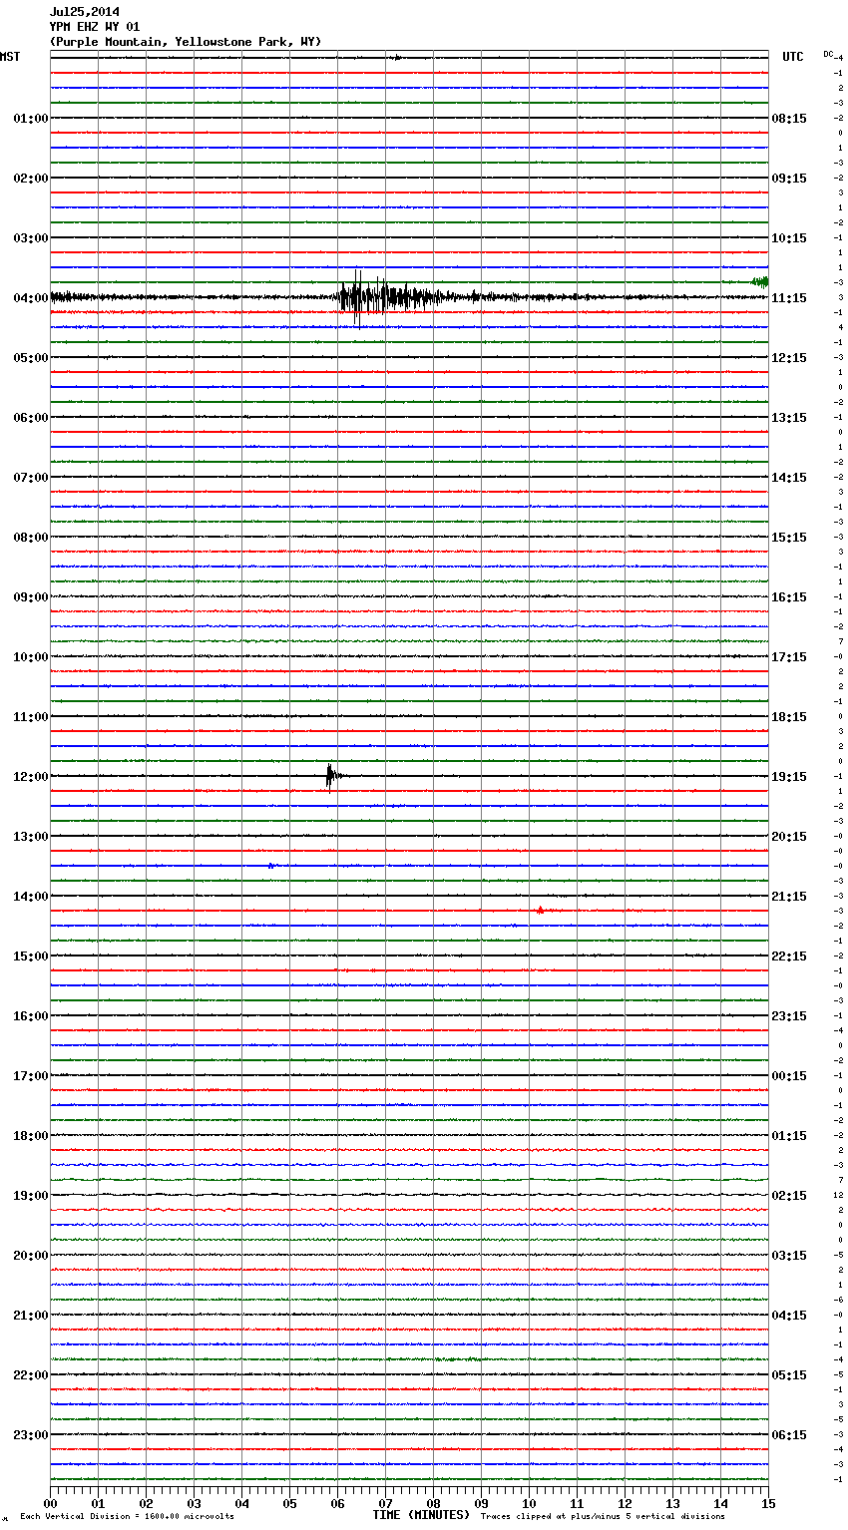Screen dimensions: 848x1530
Task: Click the TIME (MINUTES) axis title
Action: click(421, 1515)
